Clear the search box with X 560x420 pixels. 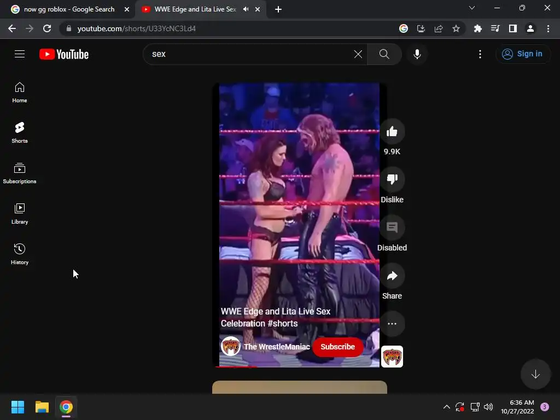pyautogui.click(x=358, y=54)
